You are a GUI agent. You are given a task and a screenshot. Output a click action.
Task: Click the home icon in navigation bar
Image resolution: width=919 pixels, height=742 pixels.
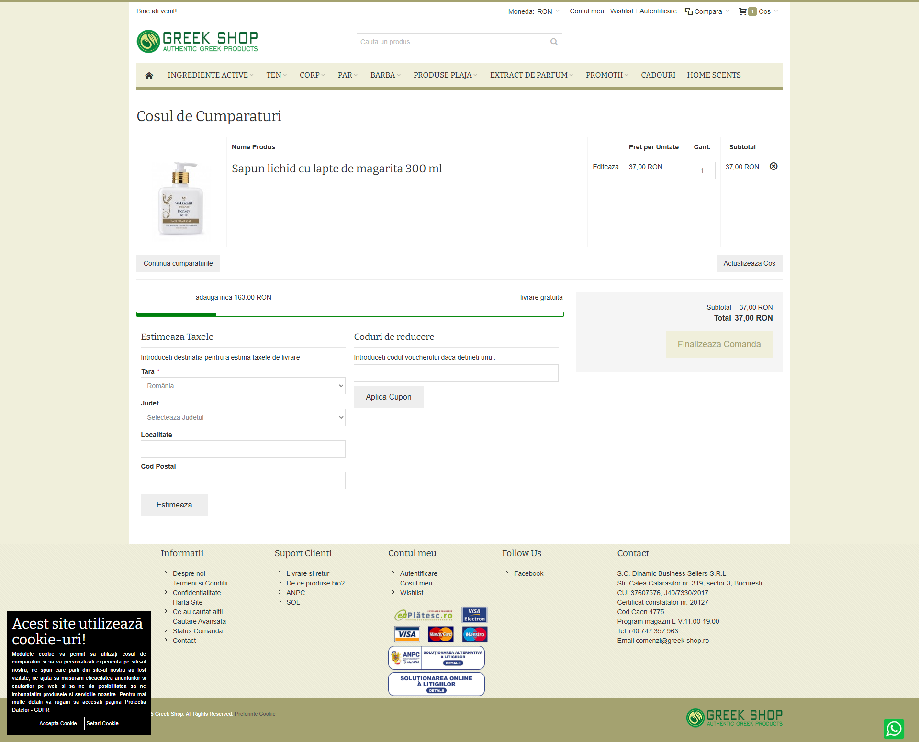coord(149,75)
